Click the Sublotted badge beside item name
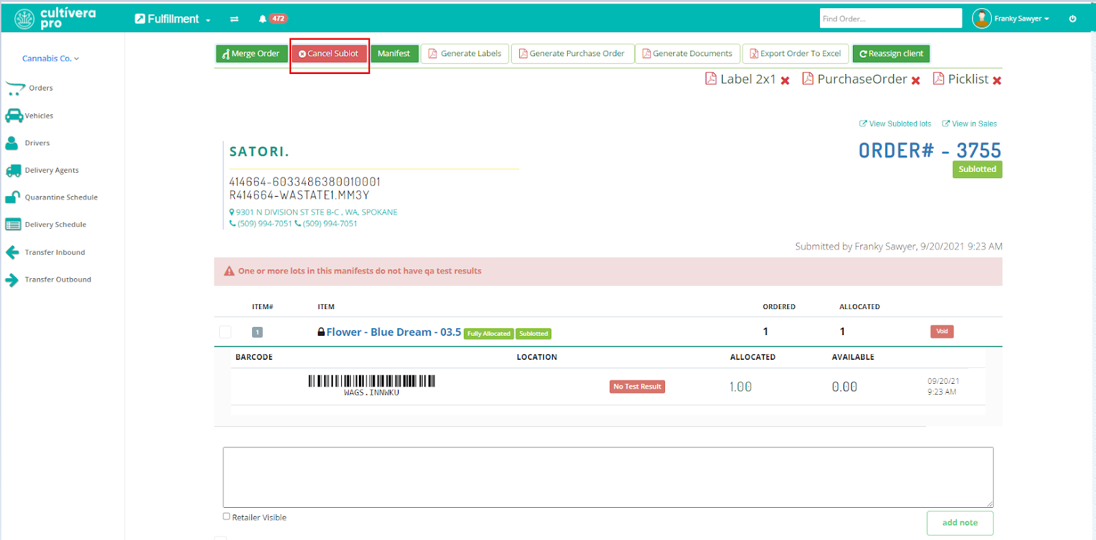1096x540 pixels. click(x=534, y=334)
